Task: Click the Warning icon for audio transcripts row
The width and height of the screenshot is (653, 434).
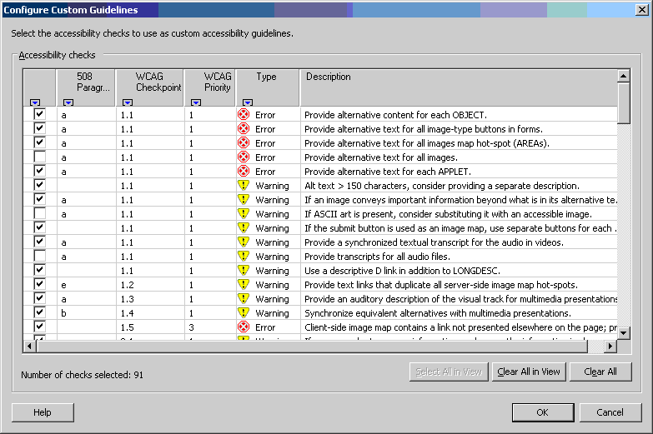Action: [x=244, y=257]
